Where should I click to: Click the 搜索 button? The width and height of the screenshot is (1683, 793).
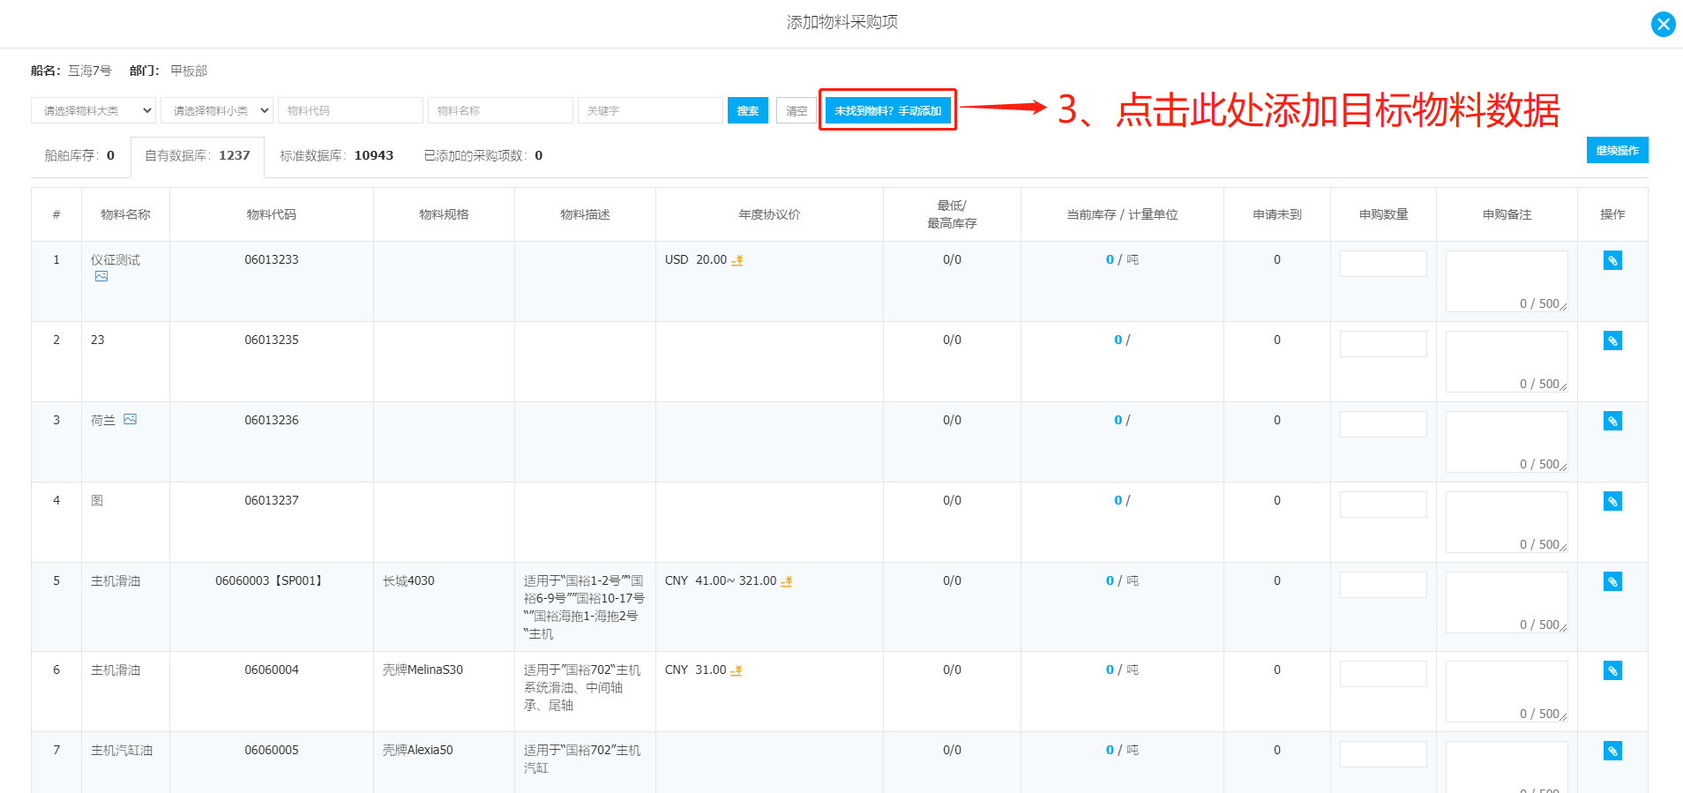click(x=748, y=110)
